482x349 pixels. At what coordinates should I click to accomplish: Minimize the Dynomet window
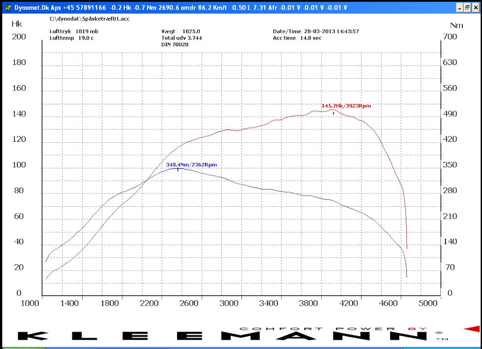coord(458,7)
